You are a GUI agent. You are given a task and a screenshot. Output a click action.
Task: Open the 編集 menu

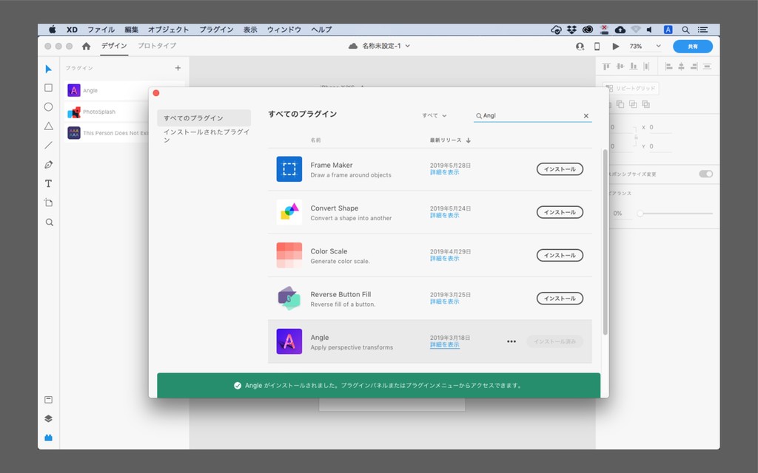131,30
